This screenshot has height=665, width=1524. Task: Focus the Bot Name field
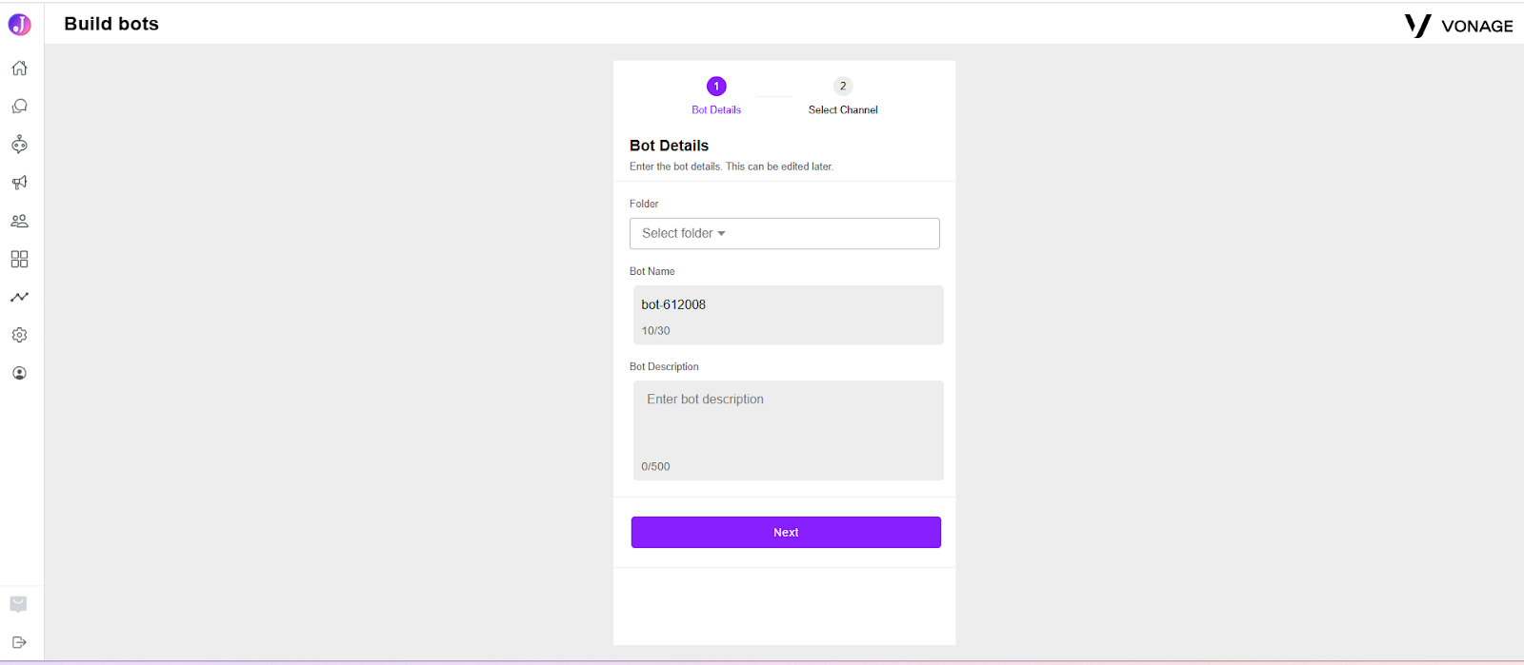click(789, 315)
